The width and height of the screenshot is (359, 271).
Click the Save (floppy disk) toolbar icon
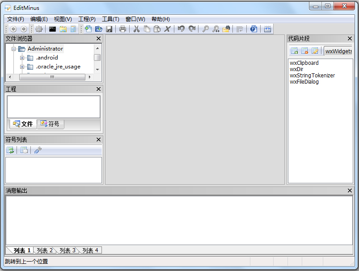point(109,29)
